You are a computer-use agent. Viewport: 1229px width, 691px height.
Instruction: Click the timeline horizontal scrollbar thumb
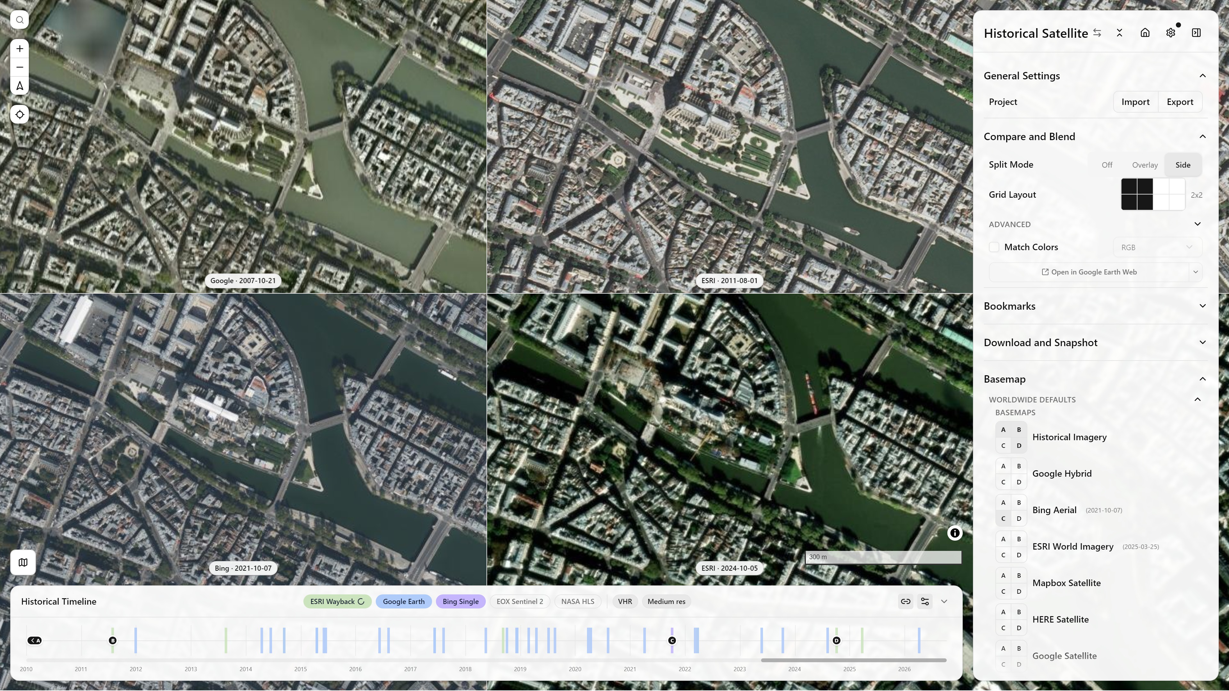[x=854, y=661]
